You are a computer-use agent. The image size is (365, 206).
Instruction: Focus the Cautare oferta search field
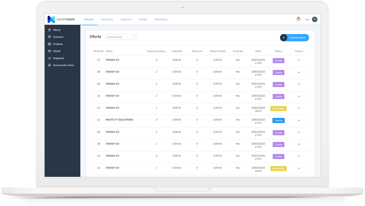[x=119, y=37]
